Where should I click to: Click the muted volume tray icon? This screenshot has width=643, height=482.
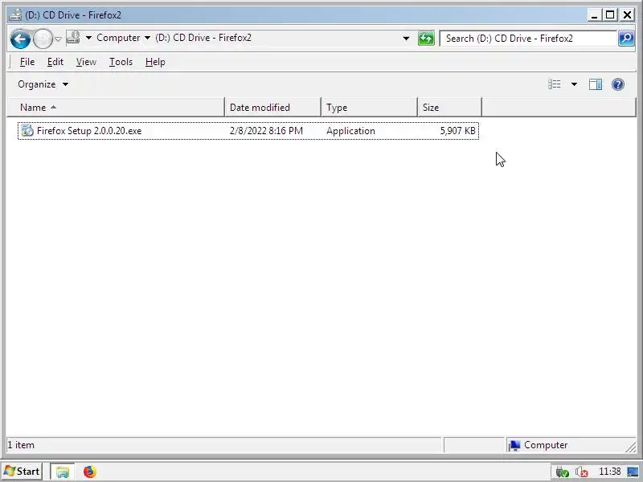click(x=581, y=472)
